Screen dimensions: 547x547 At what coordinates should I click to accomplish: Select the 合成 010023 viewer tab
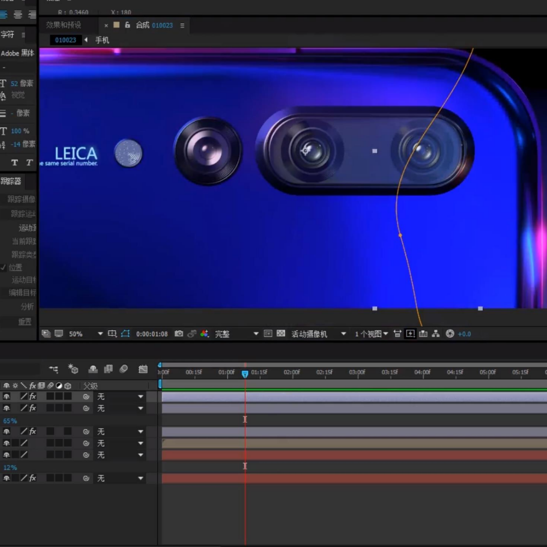tap(154, 25)
